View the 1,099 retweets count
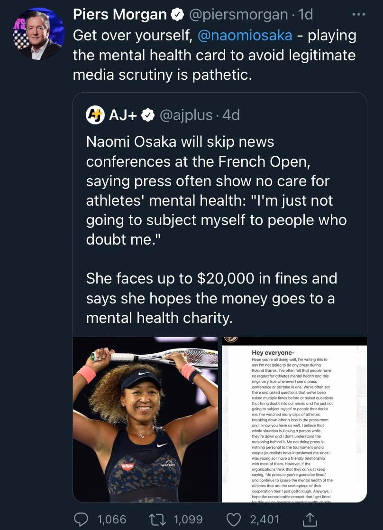The image size is (383, 530). coord(188,520)
